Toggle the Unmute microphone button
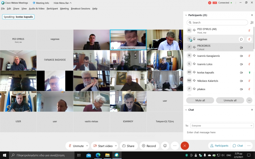 point(75,146)
